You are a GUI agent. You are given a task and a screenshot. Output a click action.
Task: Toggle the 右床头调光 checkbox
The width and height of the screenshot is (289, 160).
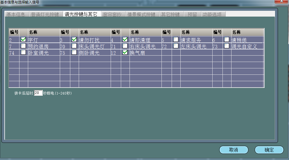pyautogui.click(x=125, y=46)
